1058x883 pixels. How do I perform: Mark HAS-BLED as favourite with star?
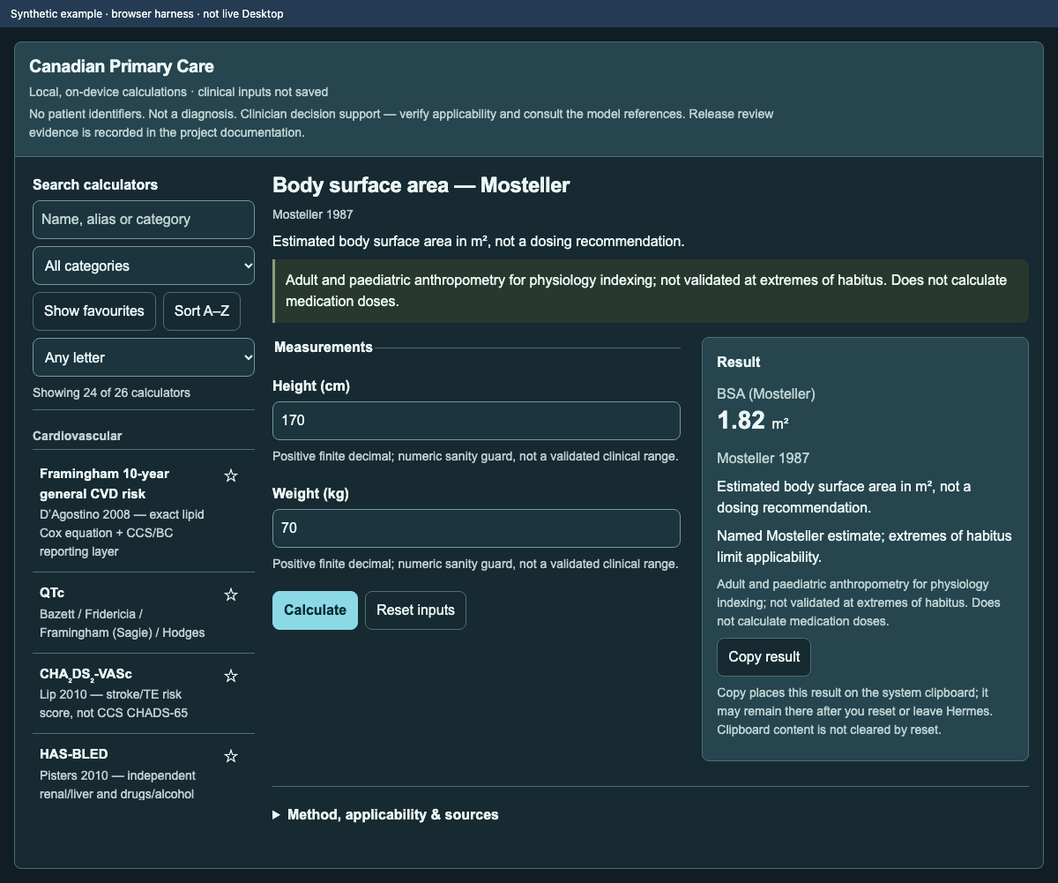coord(231,757)
